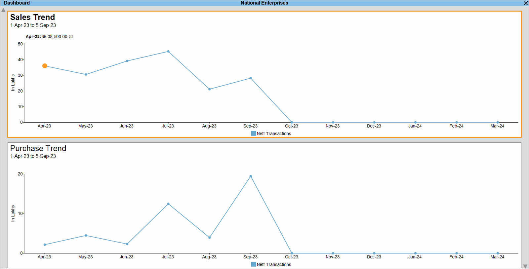
Task: Click the Nett Transactions label under Sales Trend
Action: [x=274, y=134]
